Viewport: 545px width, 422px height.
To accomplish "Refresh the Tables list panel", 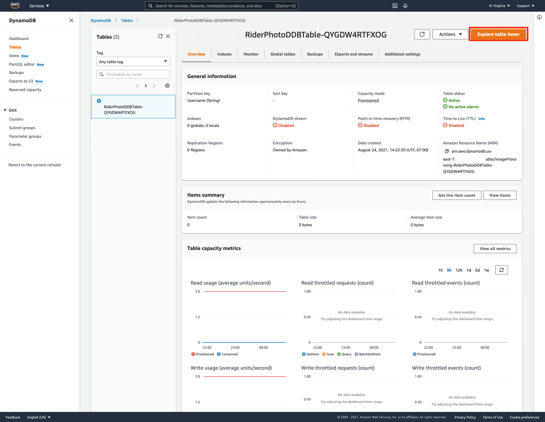I will coord(160,36).
